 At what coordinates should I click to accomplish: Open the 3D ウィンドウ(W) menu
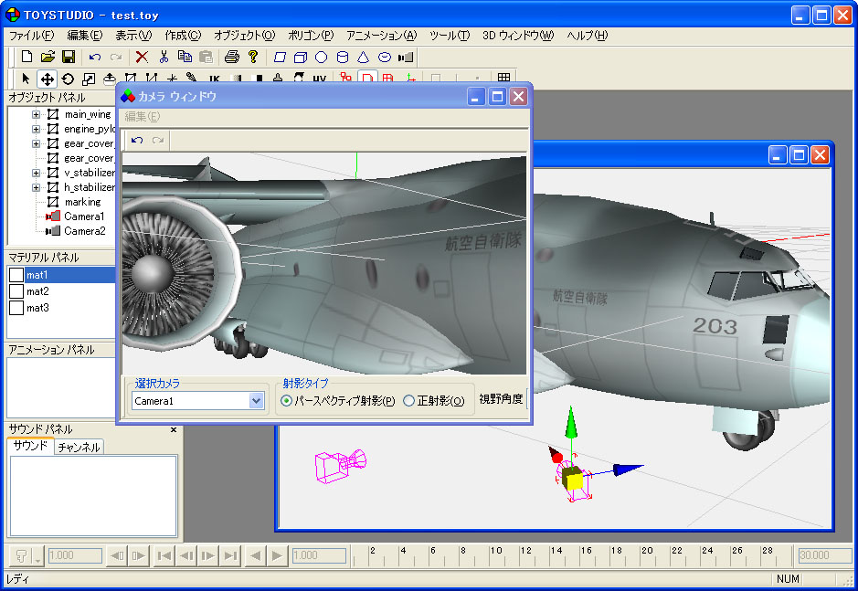point(518,36)
